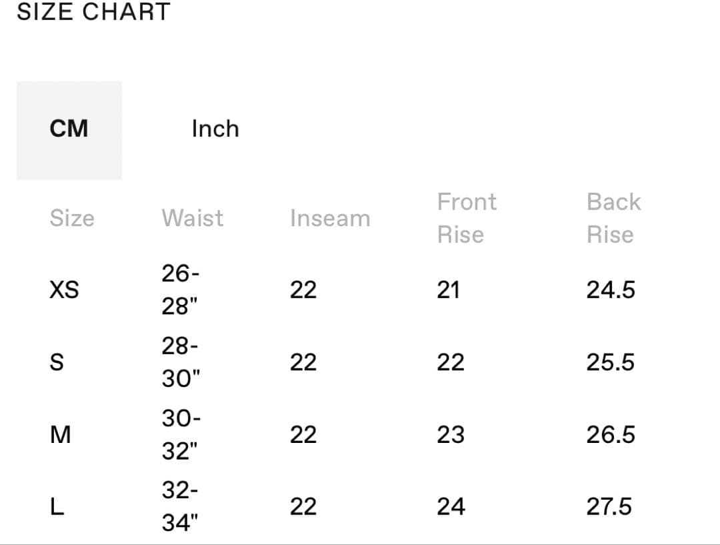Select the Inseam column header
The image size is (720, 545).
pos(329,218)
